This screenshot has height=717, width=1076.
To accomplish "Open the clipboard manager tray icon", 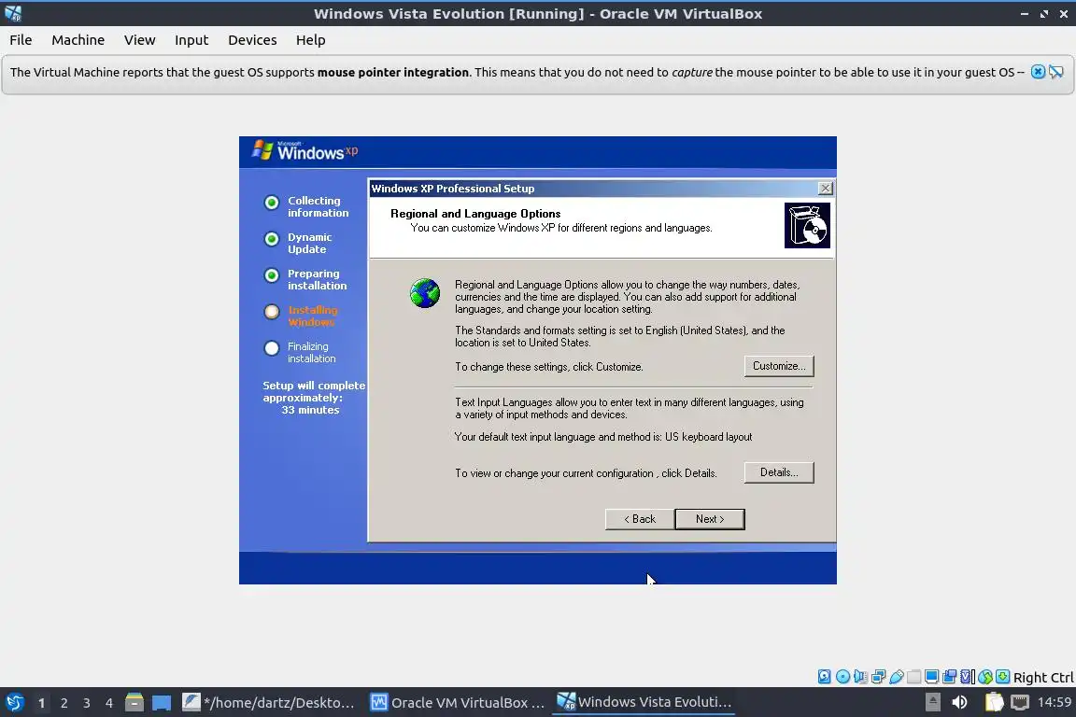I will [994, 702].
